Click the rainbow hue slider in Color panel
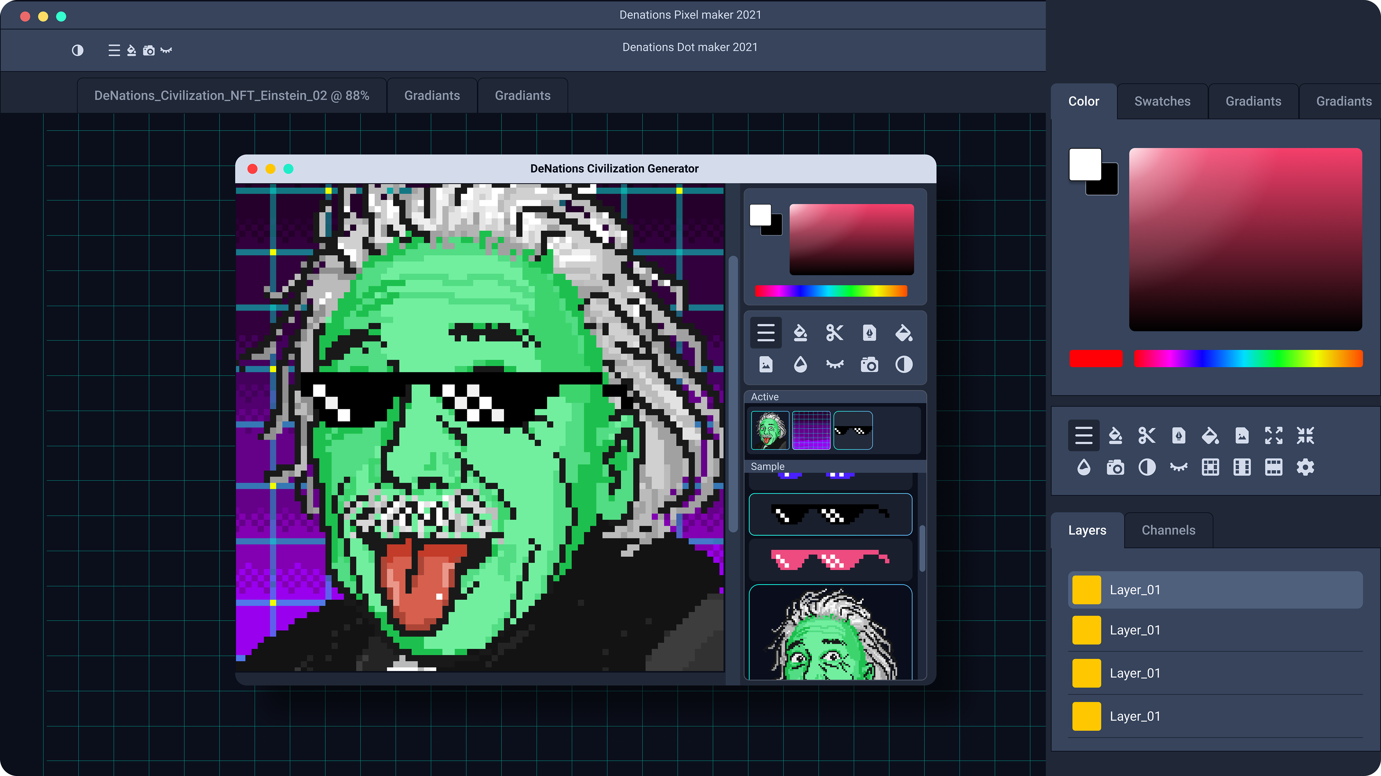The height and width of the screenshot is (776, 1381). pos(1248,358)
